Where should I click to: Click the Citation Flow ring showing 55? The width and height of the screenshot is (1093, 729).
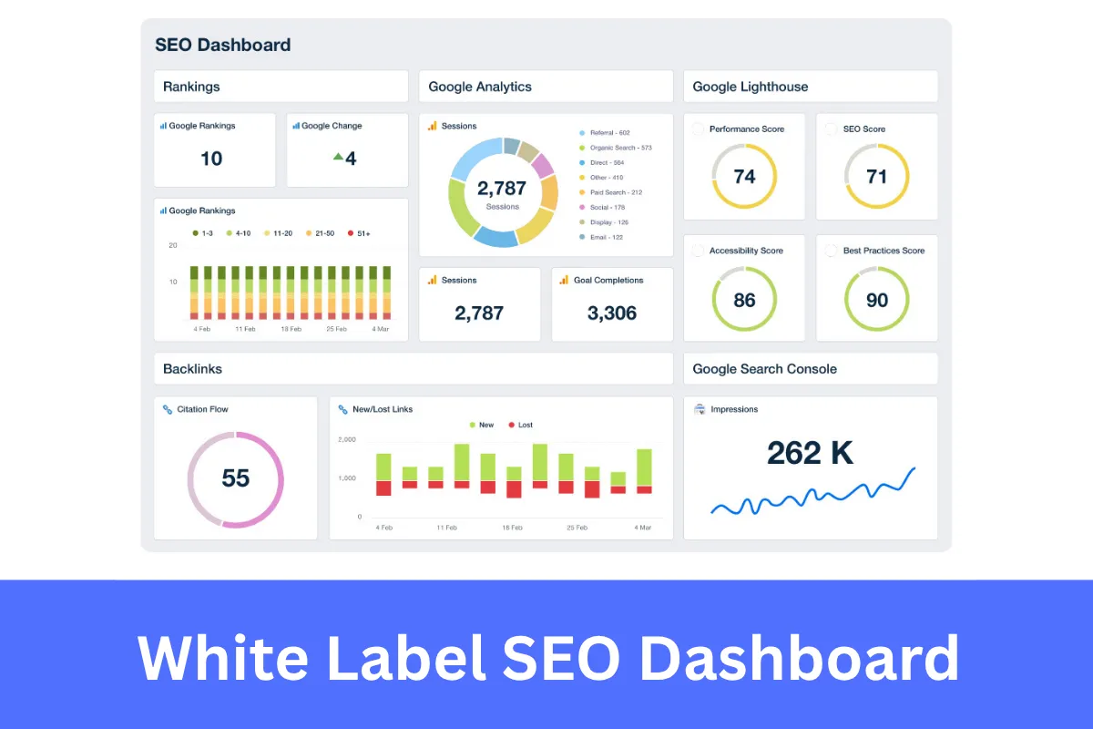(x=235, y=478)
